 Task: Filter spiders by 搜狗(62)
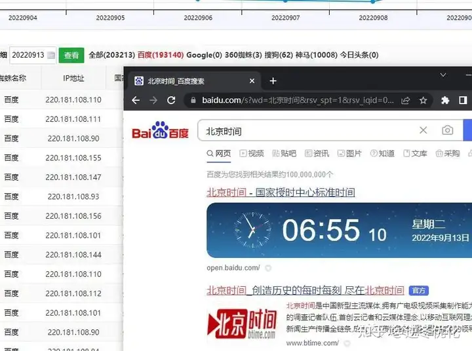click(x=279, y=55)
